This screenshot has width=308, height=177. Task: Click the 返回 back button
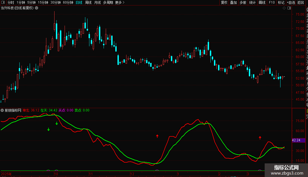[301, 2]
